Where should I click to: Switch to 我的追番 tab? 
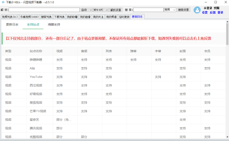tap(85, 17)
